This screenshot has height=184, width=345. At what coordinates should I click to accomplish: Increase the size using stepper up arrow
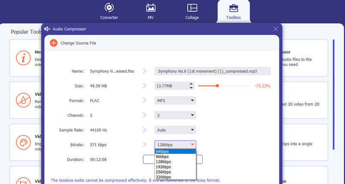191,84
